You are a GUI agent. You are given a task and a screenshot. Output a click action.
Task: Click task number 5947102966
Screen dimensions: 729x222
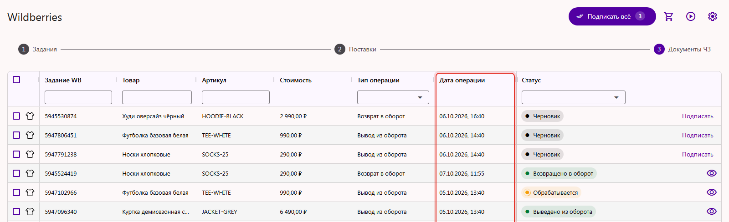pos(61,192)
